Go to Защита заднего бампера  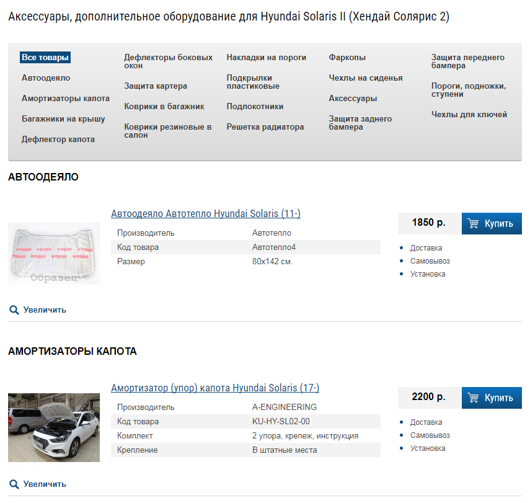(x=360, y=123)
